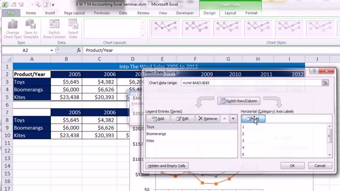Switch to the Insert tab
Image resolution: width=340 pixels, height=191 pixels.
pyautogui.click(x=50, y=13)
